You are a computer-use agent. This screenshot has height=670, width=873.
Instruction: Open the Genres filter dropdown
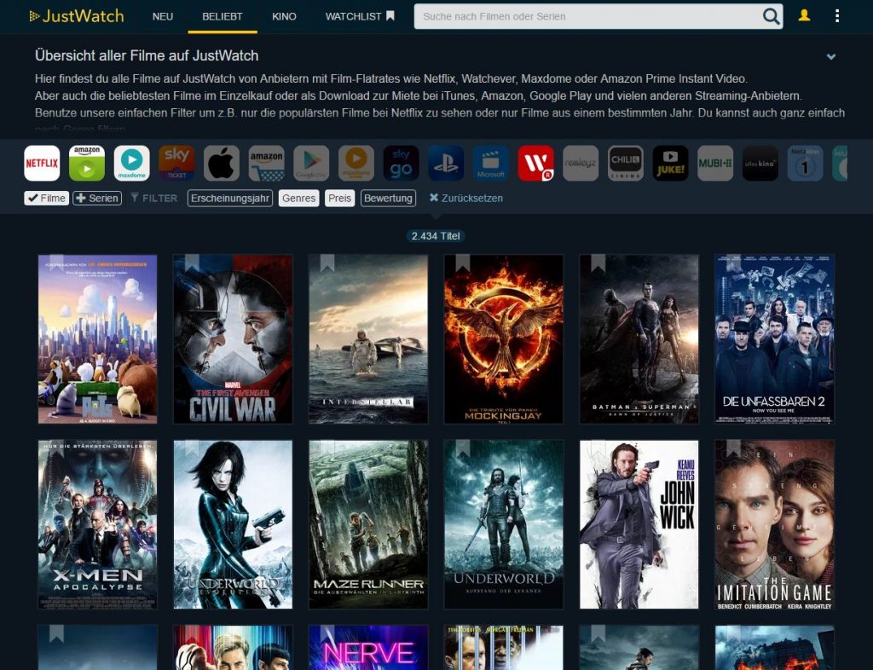click(298, 198)
